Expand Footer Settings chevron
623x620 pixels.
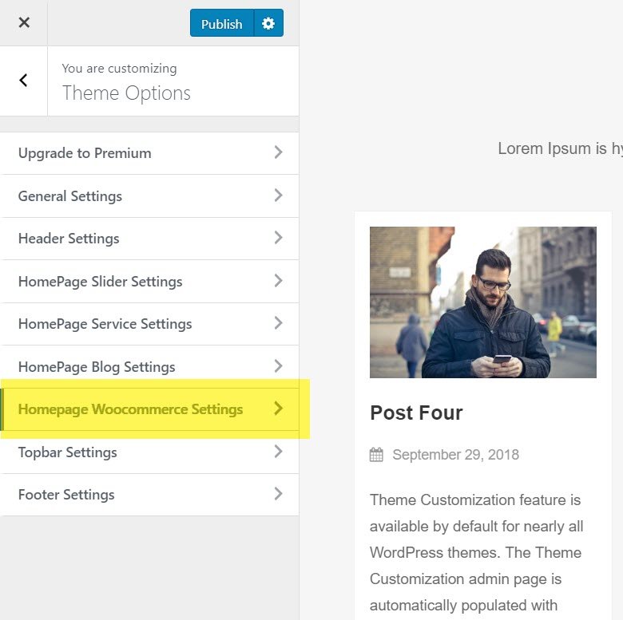278,494
